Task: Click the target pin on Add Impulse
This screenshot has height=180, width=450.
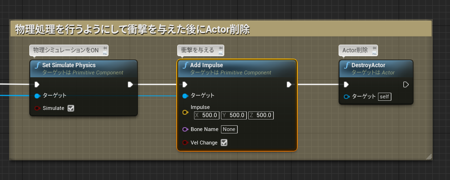Action: [185, 96]
